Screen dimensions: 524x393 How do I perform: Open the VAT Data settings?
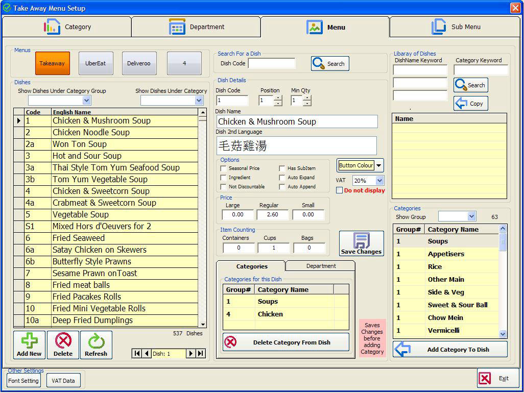coord(63,381)
